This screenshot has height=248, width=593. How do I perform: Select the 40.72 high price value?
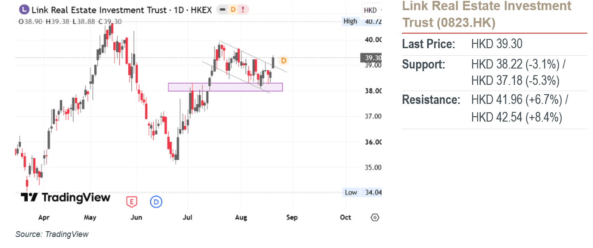click(x=374, y=21)
